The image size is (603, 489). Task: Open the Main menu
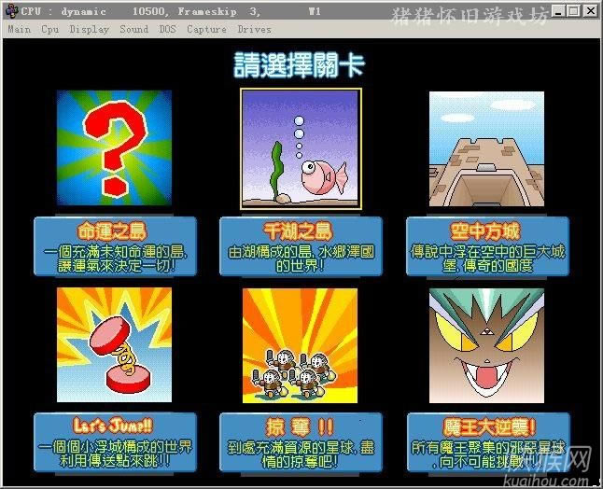[x=19, y=29]
